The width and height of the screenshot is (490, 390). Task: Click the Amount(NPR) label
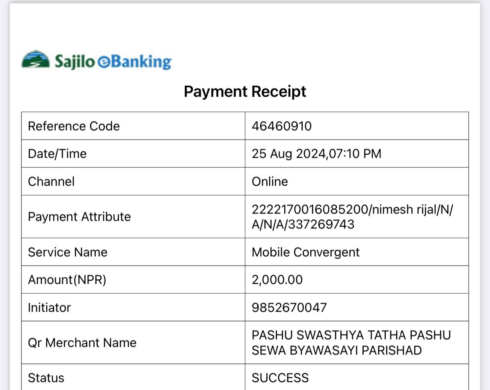[67, 280]
